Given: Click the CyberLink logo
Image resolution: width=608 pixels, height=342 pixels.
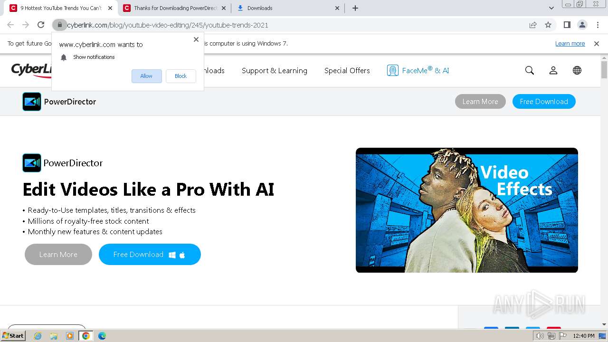Looking at the screenshot, I should (x=31, y=70).
